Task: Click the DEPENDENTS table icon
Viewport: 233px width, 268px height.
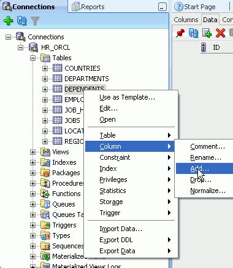Action: (x=57, y=89)
